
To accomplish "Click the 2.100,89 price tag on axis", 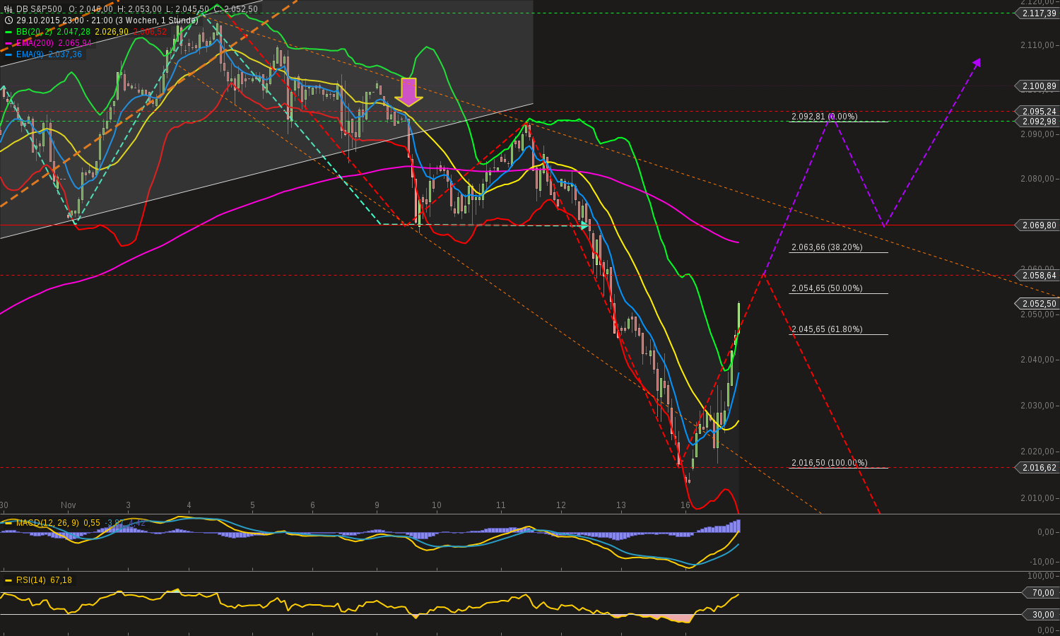I will pyautogui.click(x=1037, y=86).
